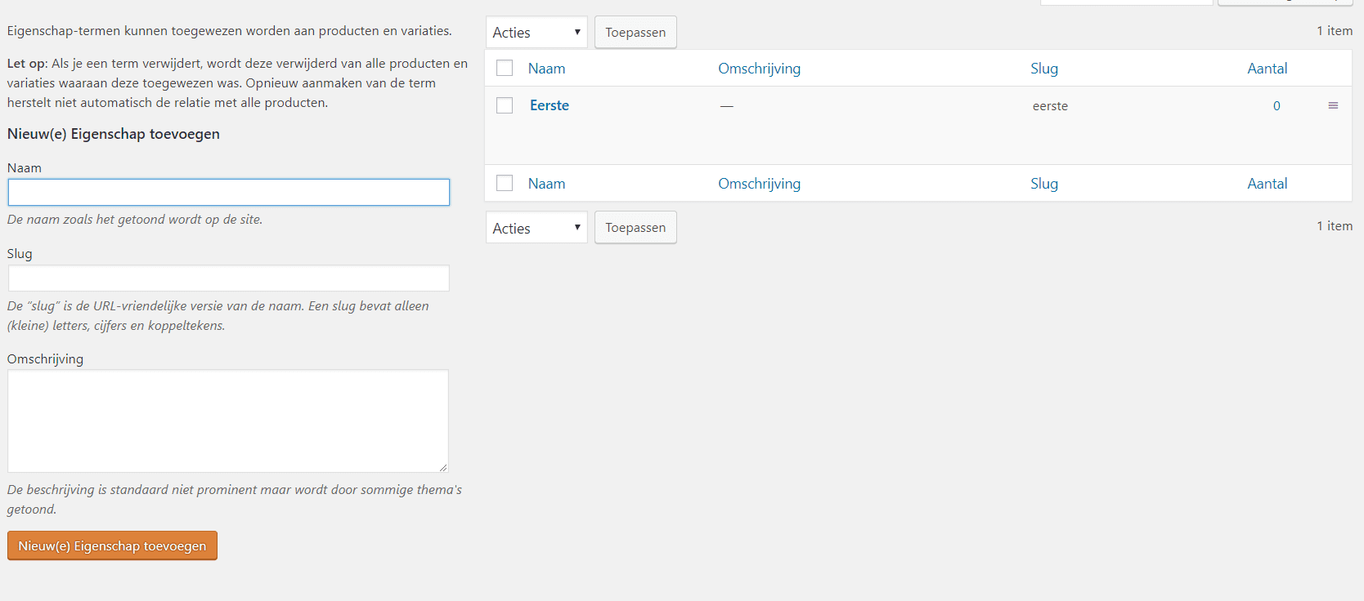
Task: Focus the Naam input field
Action: pyautogui.click(x=229, y=192)
